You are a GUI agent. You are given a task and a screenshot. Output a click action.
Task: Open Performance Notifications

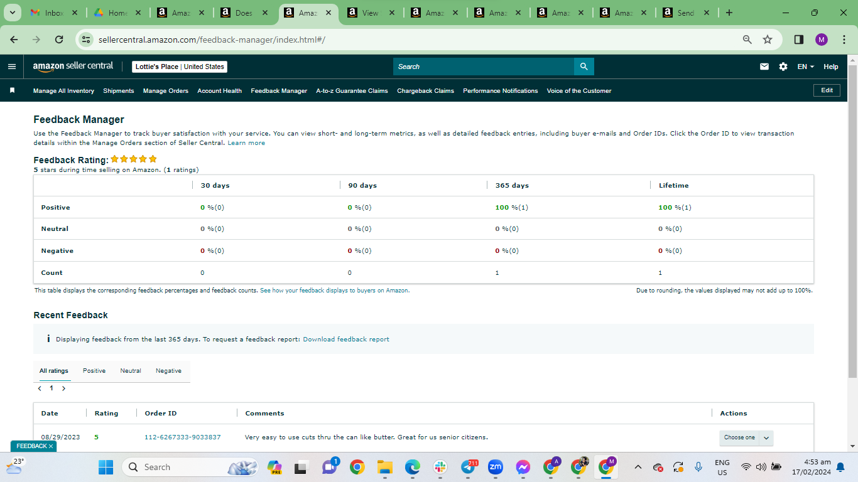[501, 91]
